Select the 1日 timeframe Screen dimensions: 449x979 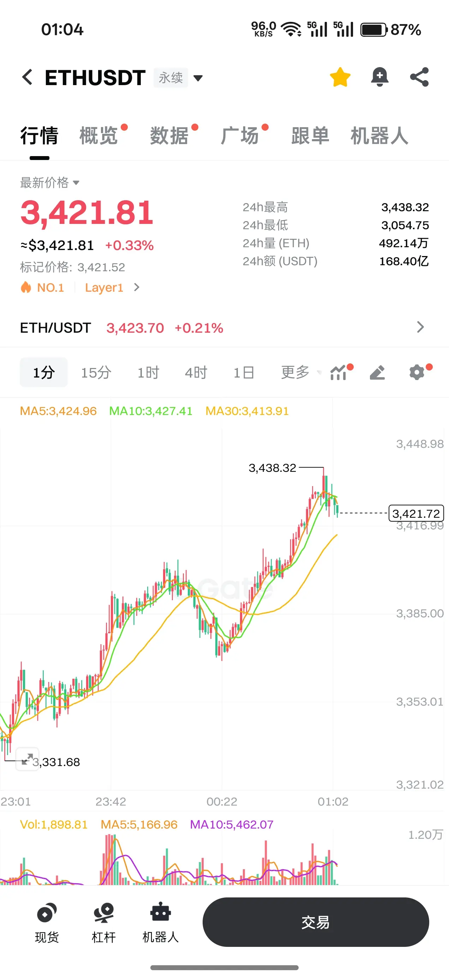coord(244,373)
